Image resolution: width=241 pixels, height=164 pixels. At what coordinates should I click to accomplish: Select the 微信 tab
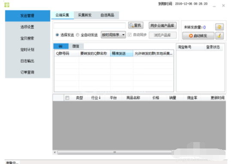(x=76, y=46)
